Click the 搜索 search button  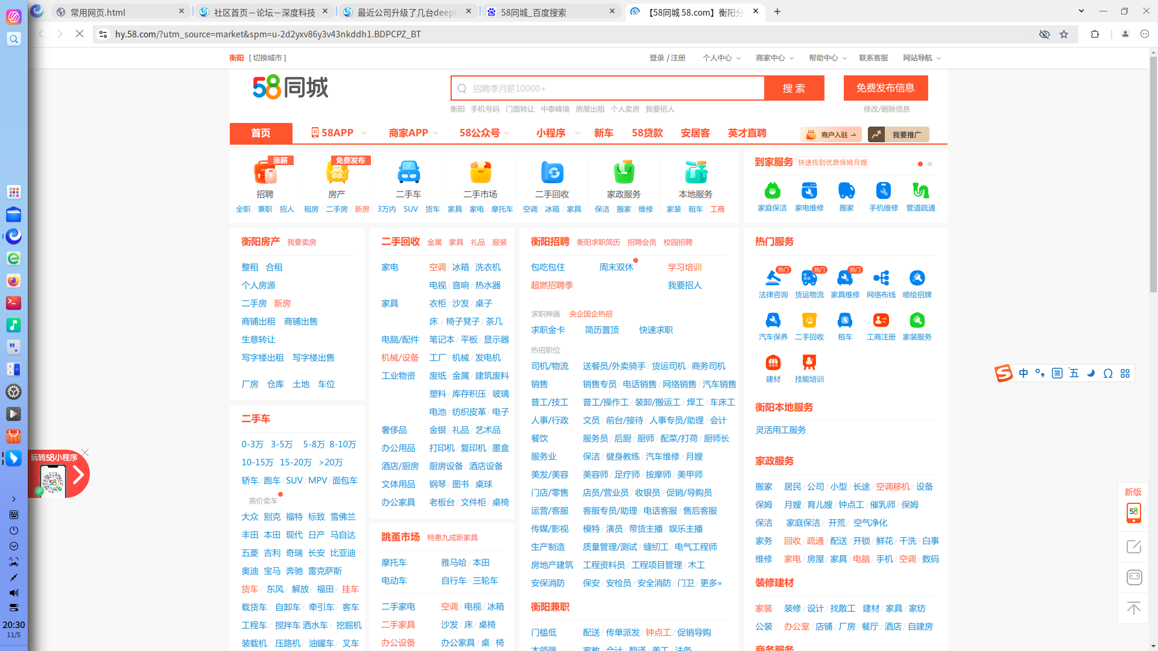[794, 88]
